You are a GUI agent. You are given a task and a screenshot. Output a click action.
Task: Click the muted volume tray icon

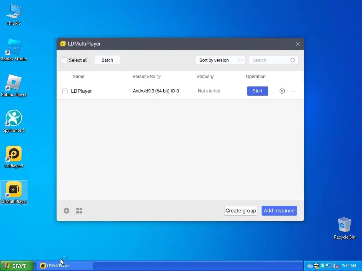click(x=335, y=266)
